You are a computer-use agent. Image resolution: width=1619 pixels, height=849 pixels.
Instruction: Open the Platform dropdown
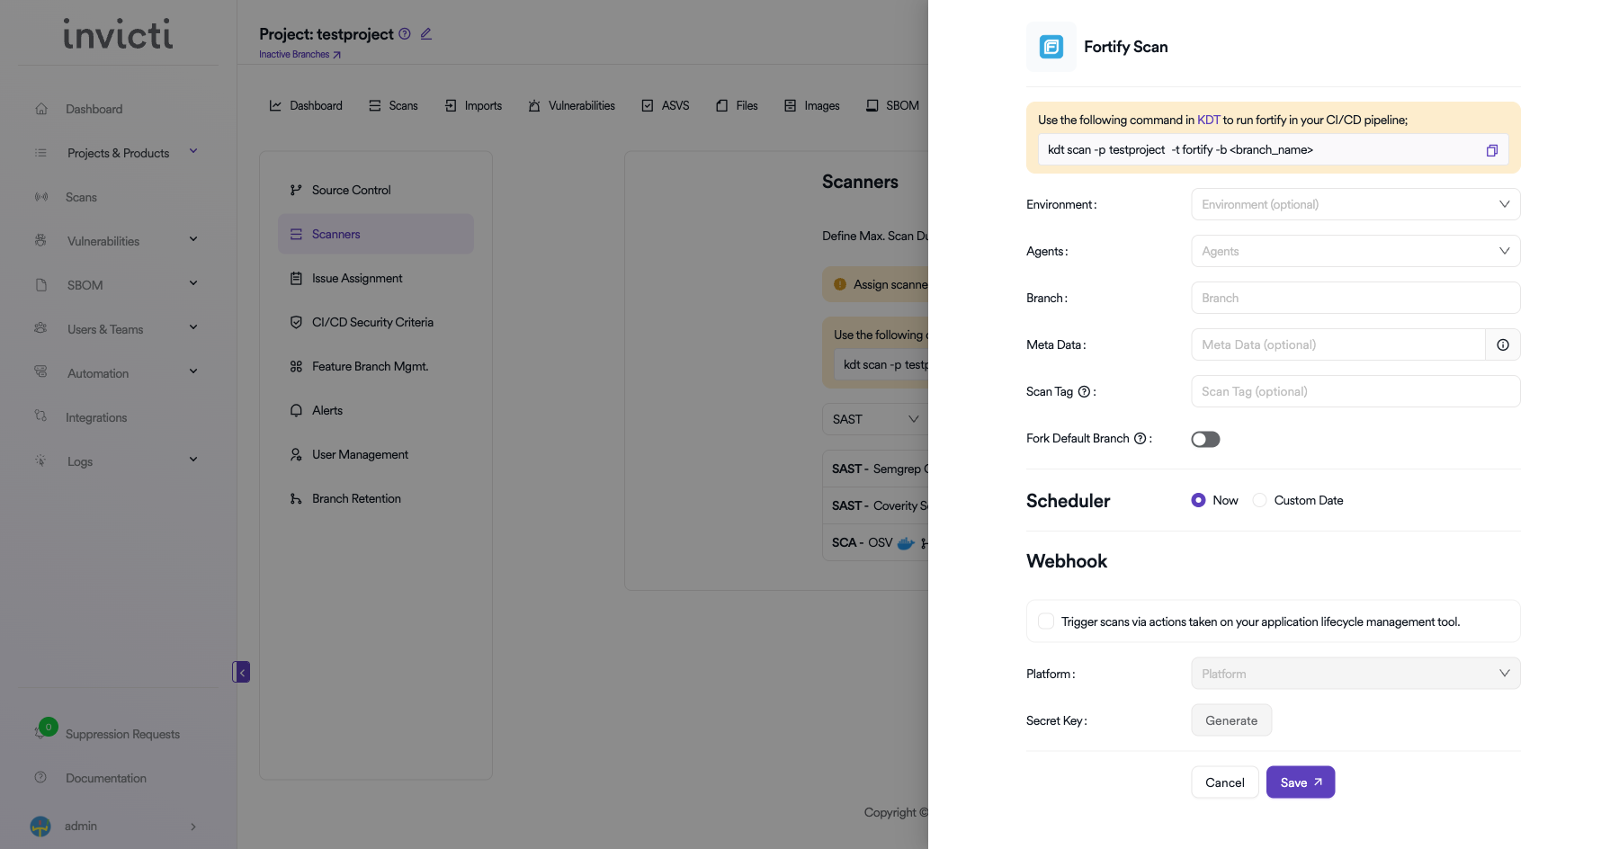click(x=1355, y=674)
